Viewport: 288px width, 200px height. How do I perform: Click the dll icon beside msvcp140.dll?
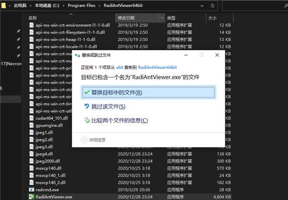click(32, 168)
